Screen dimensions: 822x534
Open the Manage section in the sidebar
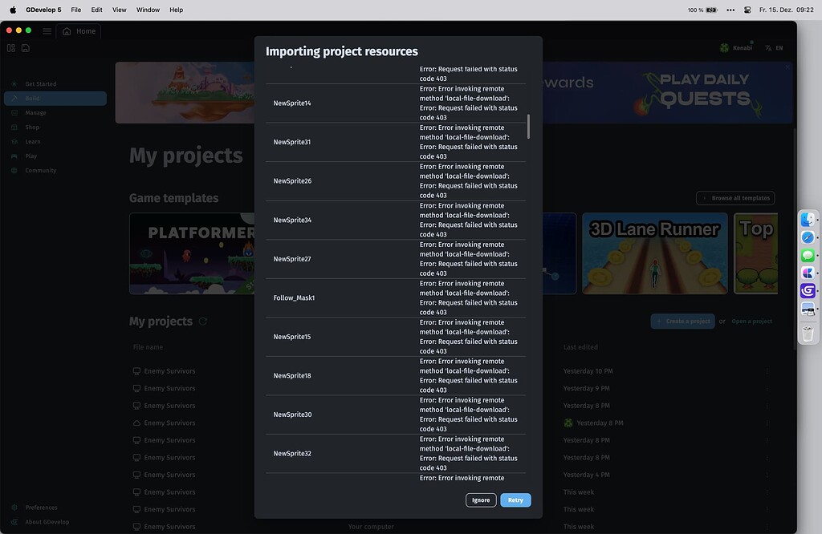[x=55, y=112]
